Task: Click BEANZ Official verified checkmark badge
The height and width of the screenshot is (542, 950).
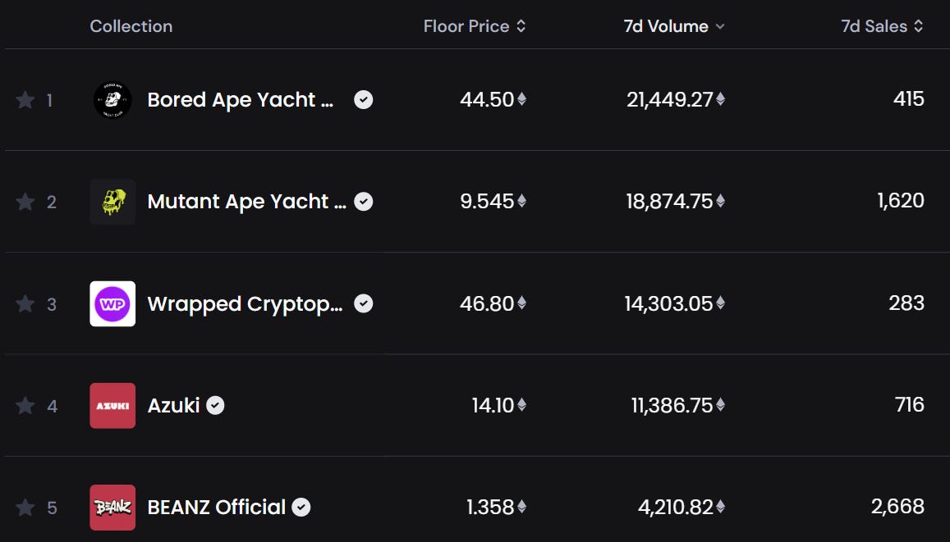Action: click(x=301, y=508)
